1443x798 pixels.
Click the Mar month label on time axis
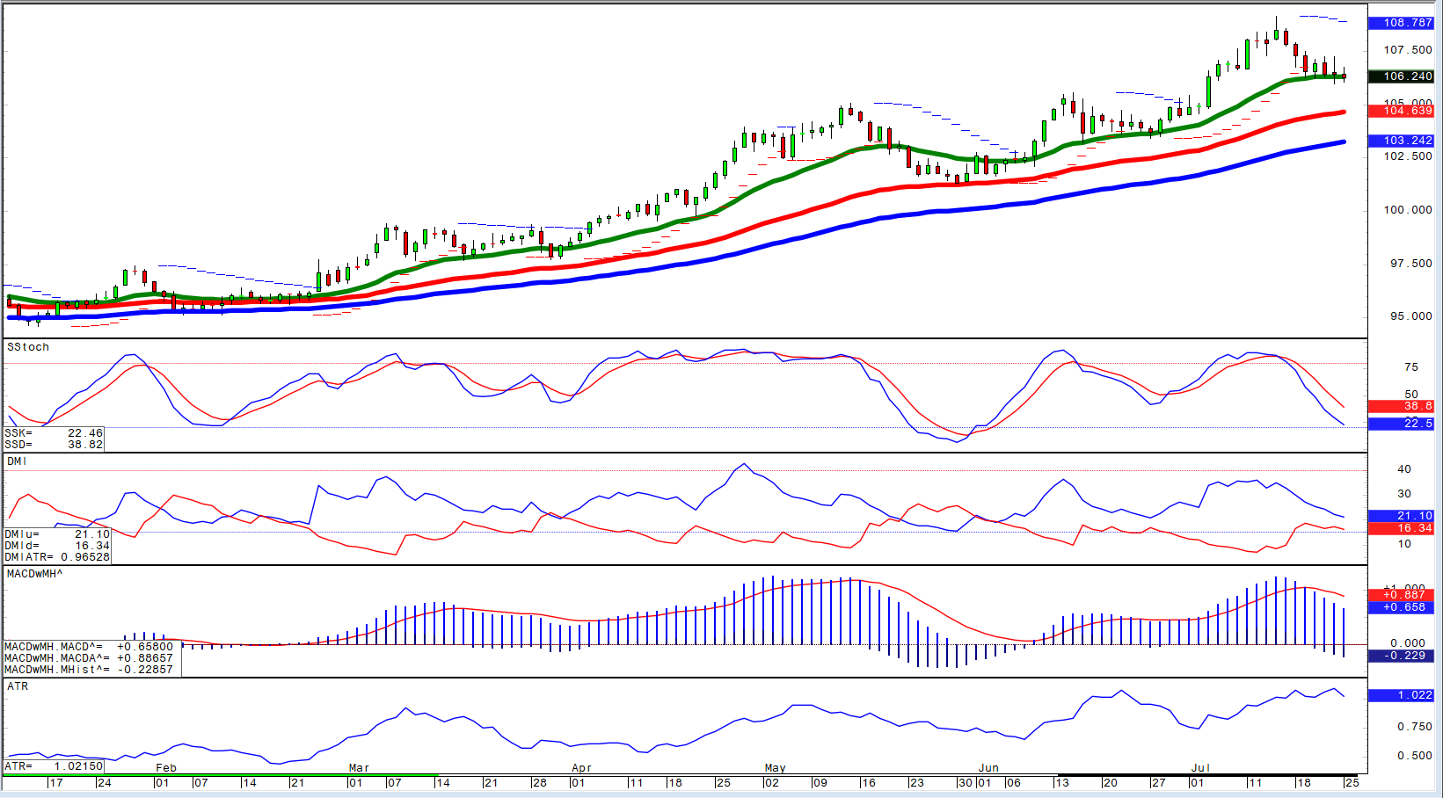359,768
